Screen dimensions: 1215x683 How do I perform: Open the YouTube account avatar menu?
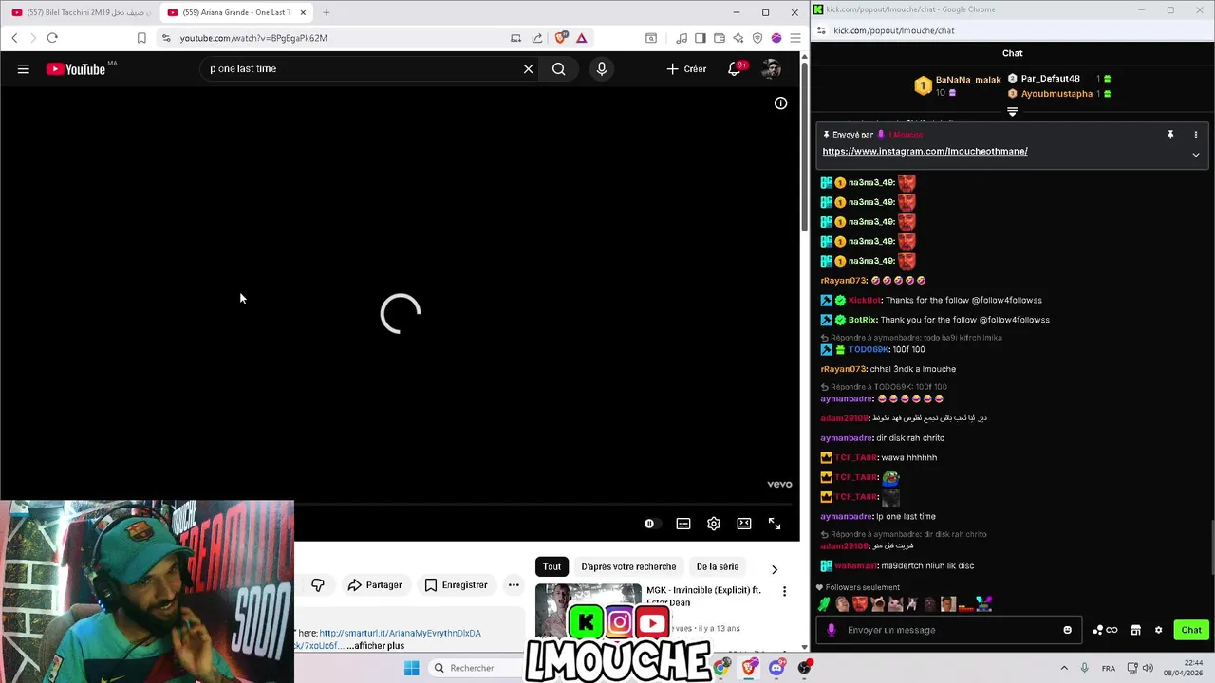pyautogui.click(x=771, y=68)
